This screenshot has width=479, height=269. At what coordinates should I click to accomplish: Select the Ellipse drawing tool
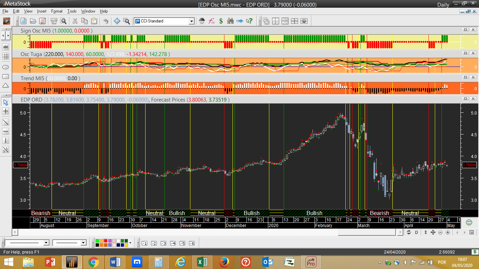(x=6, y=67)
